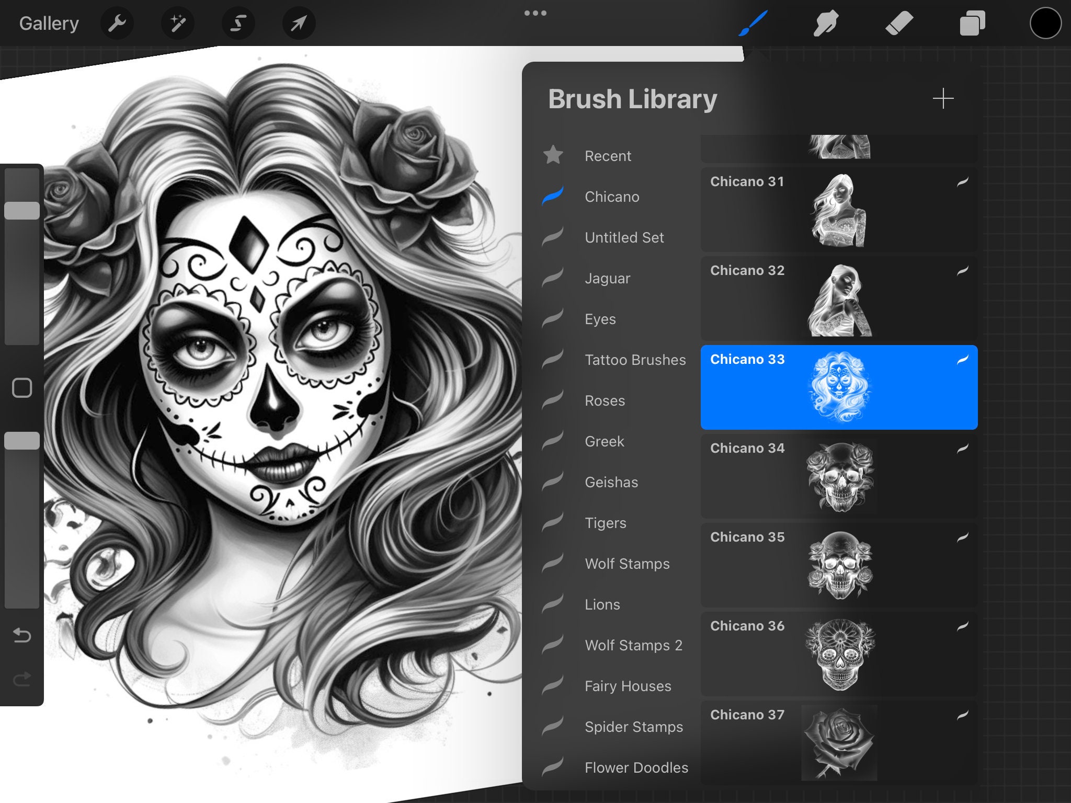Select the Wolf Stamps 2 brush set
Screen dimensions: 1071x803
click(x=633, y=645)
